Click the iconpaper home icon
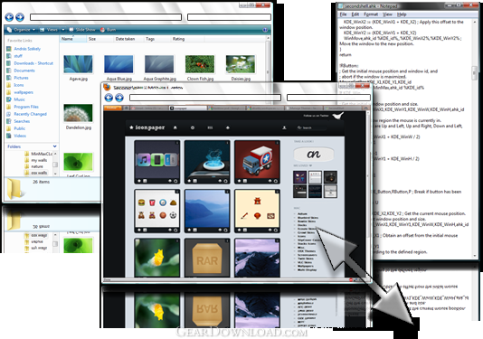Image resolution: width=483 pixels, height=339 pixels. click(175, 127)
